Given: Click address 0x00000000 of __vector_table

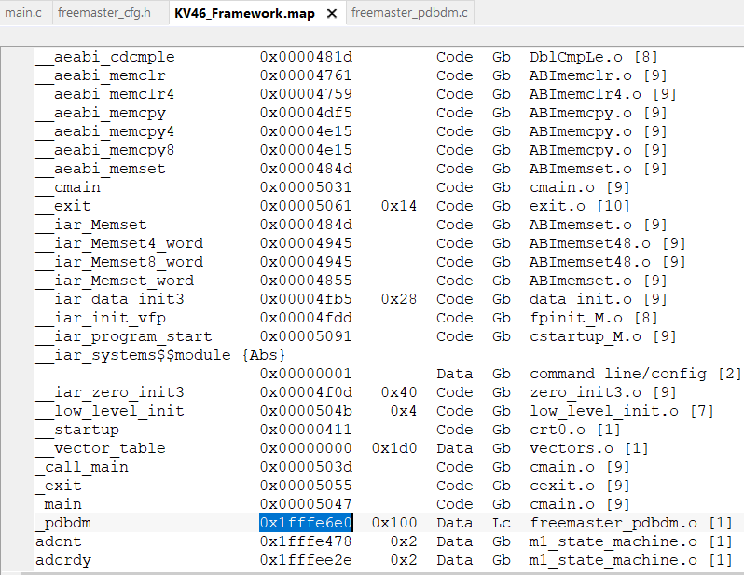Looking at the screenshot, I should click(x=306, y=448).
